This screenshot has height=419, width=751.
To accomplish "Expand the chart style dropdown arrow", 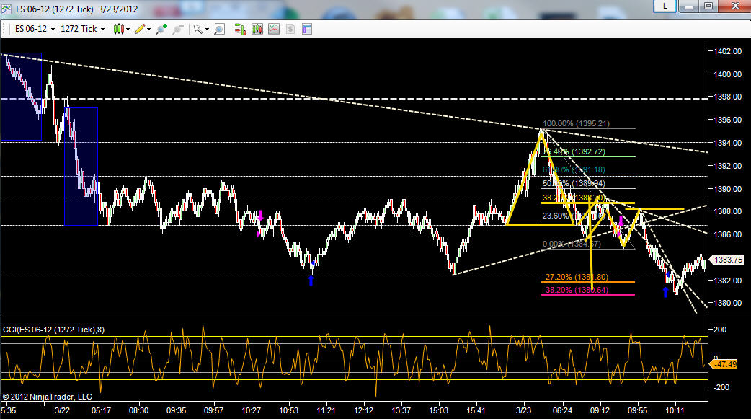I will click(128, 30).
